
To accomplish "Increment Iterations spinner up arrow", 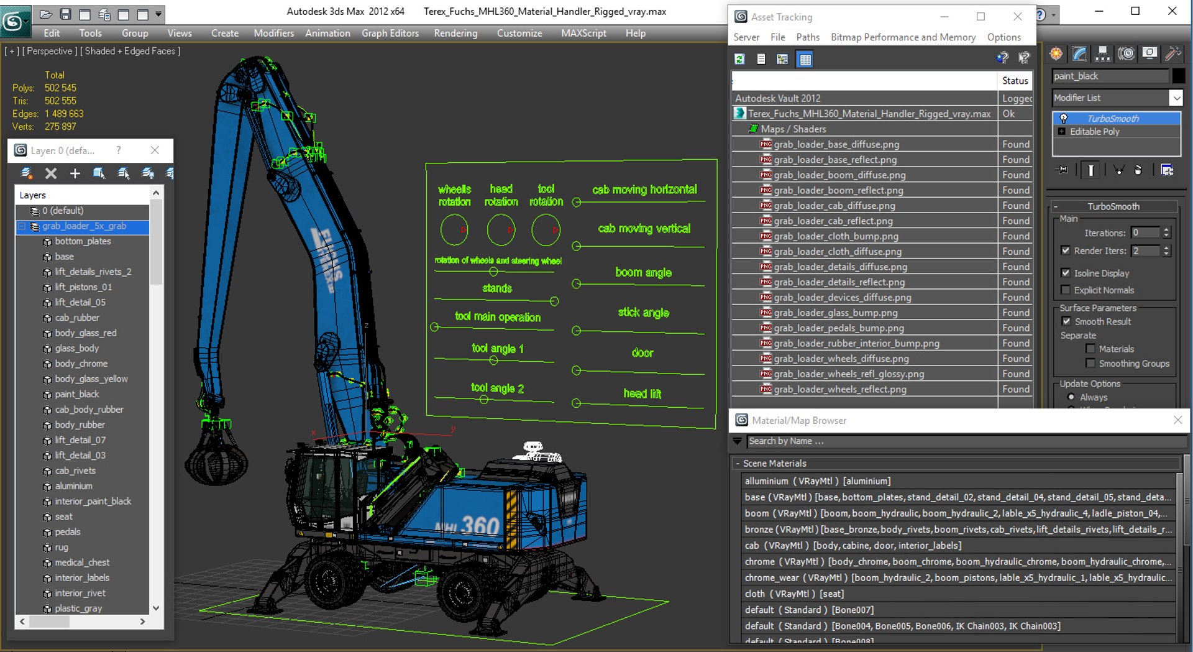I will (x=1166, y=229).
